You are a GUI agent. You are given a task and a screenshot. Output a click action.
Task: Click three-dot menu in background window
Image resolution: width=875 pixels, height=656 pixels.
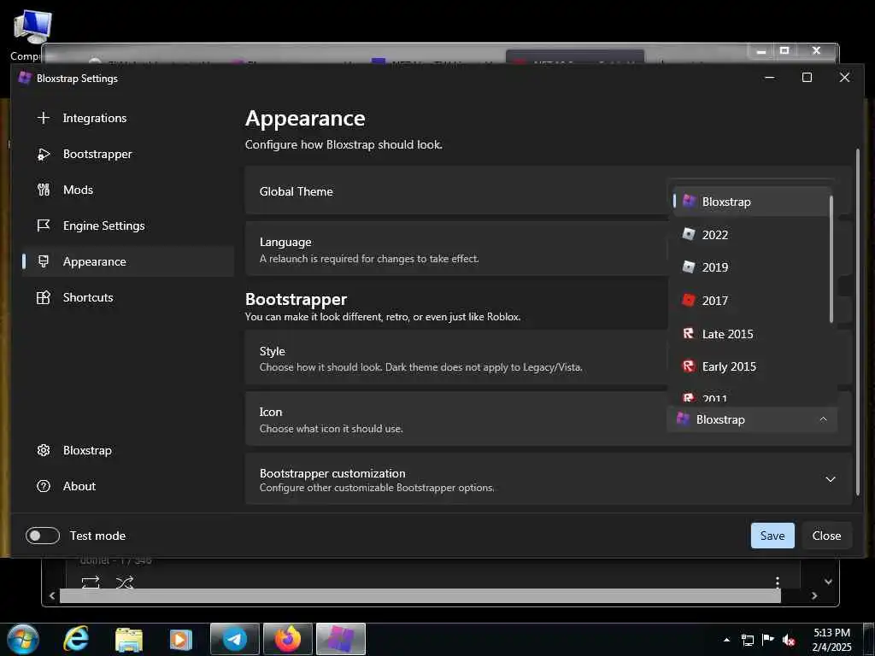[778, 583]
